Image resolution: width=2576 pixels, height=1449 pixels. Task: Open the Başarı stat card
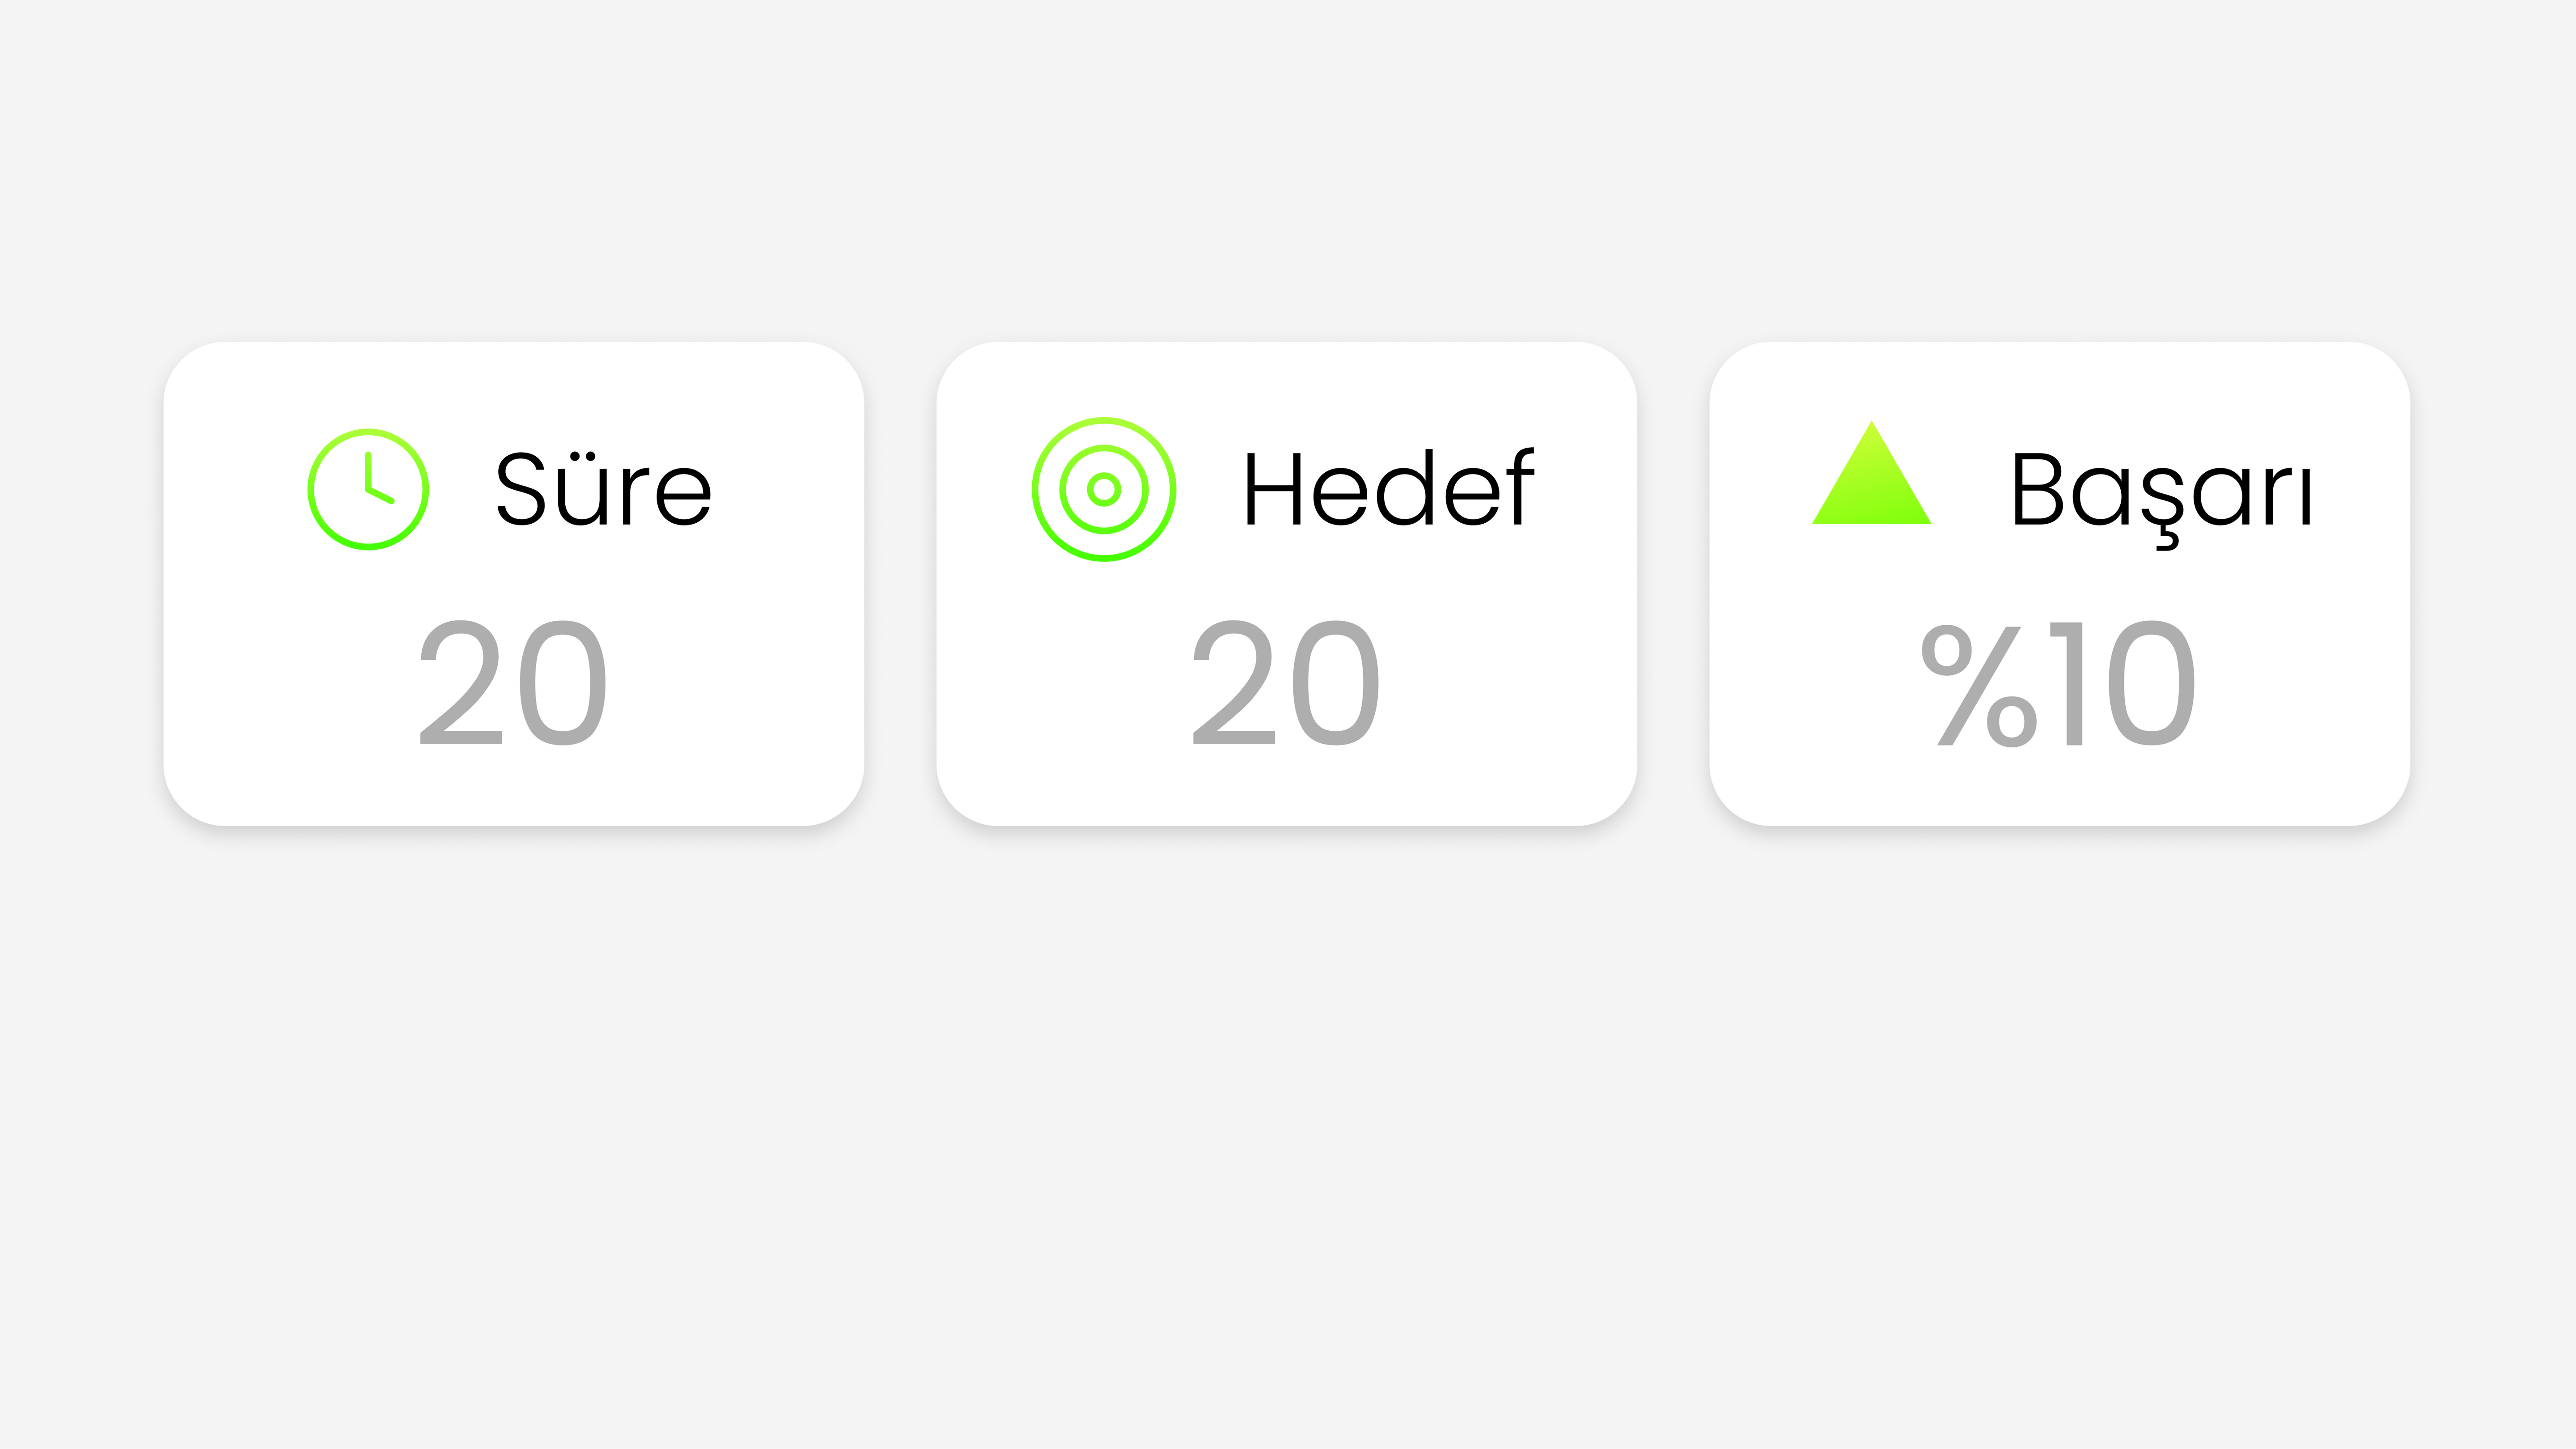pos(2060,584)
